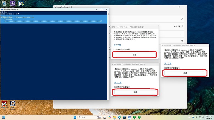Click the first green Android subsystem taskbar icon

pos(134,117)
